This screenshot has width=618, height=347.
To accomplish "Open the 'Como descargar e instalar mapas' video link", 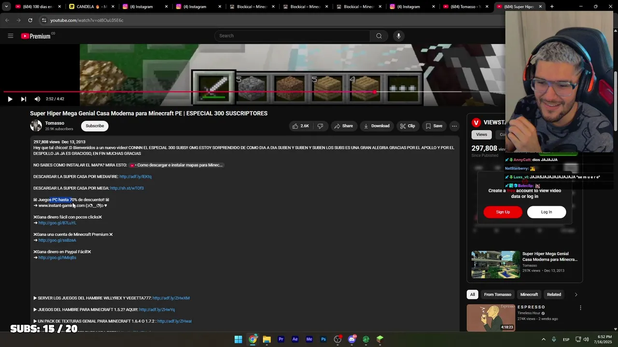I will coord(176,165).
